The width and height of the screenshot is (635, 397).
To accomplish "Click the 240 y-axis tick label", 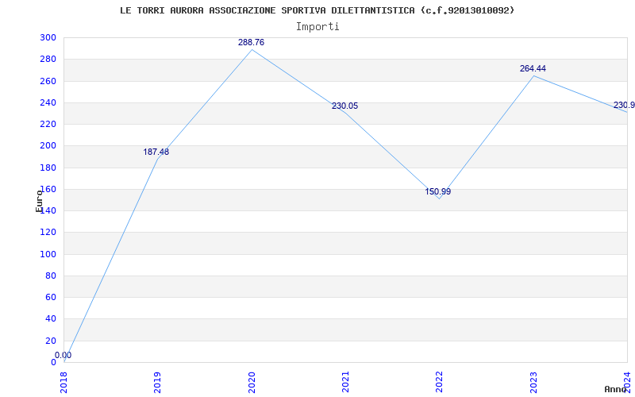I will coord(48,102).
